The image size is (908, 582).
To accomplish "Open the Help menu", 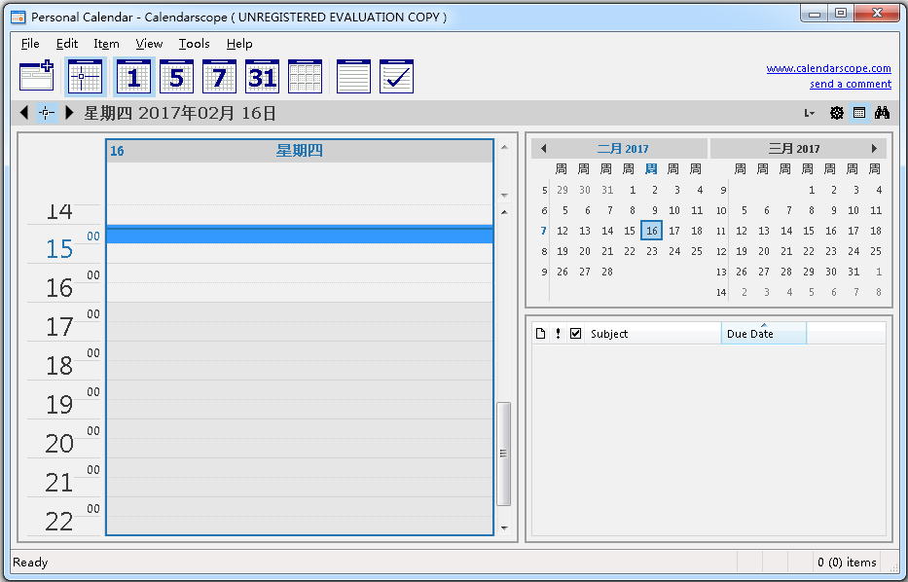I will coord(239,44).
